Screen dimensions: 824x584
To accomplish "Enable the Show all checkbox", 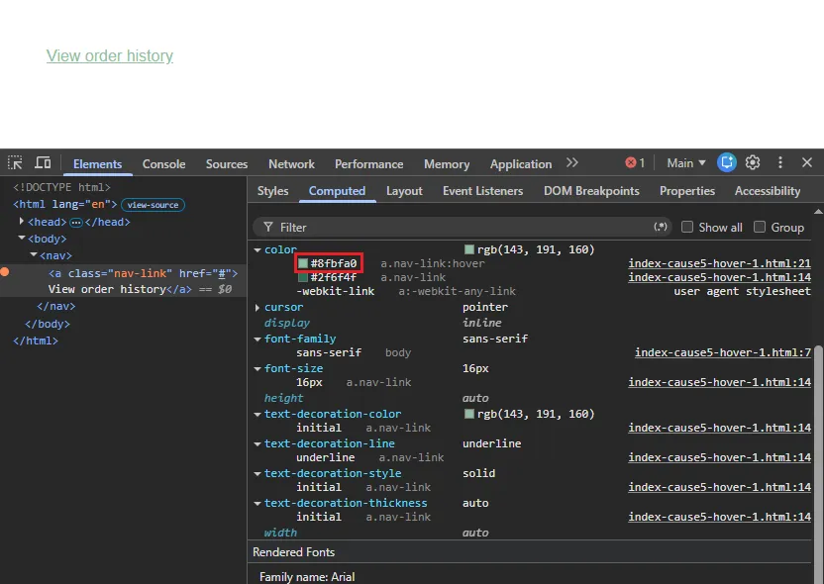I will point(687,227).
